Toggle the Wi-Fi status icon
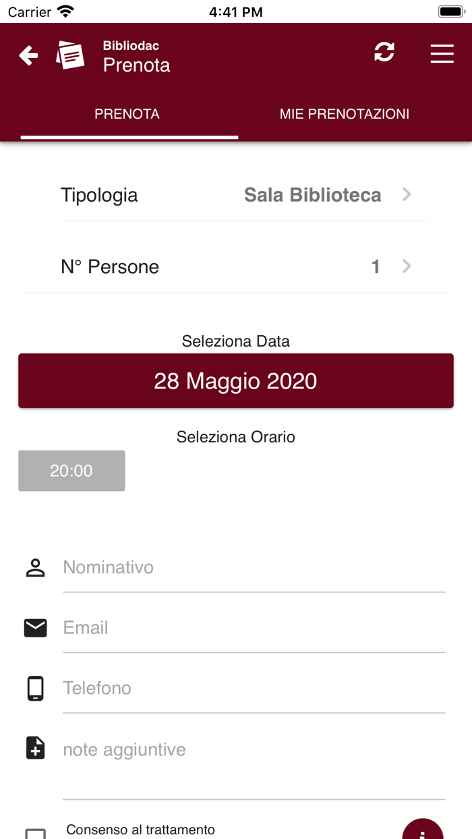The height and width of the screenshot is (839, 472). pyautogui.click(x=63, y=10)
